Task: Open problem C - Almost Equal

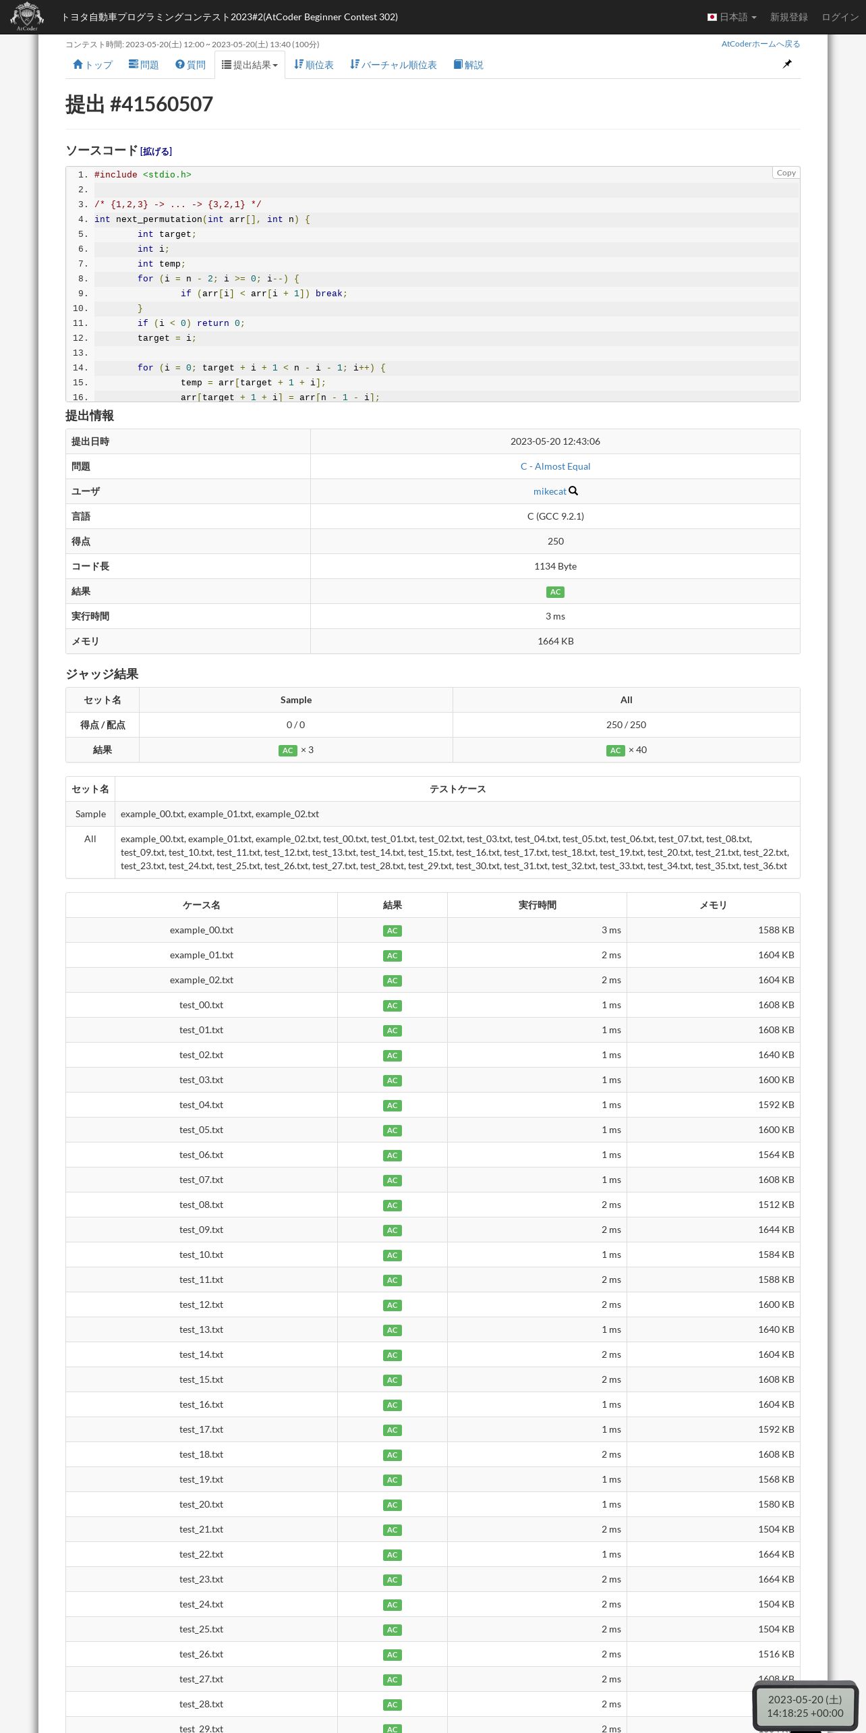Action: 555,466
